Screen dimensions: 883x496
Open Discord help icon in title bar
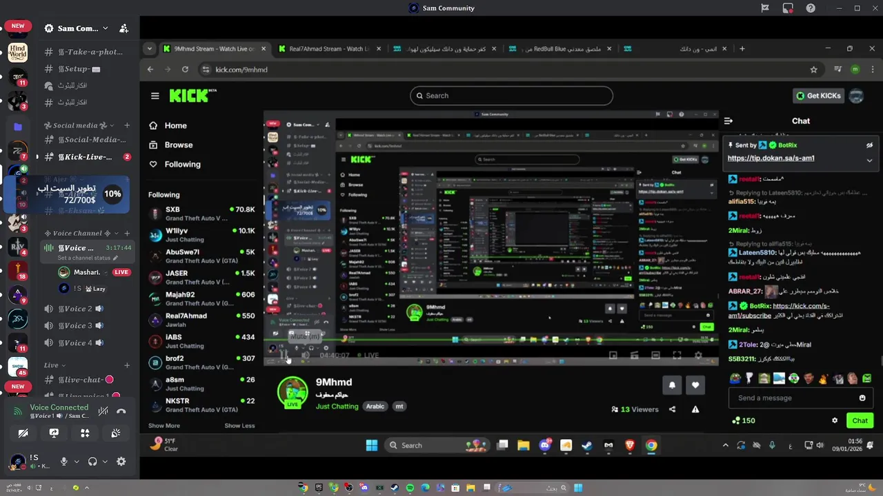click(x=811, y=8)
